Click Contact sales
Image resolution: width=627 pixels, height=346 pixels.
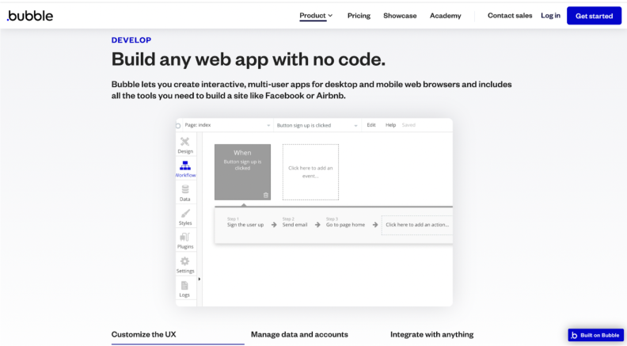coord(510,16)
